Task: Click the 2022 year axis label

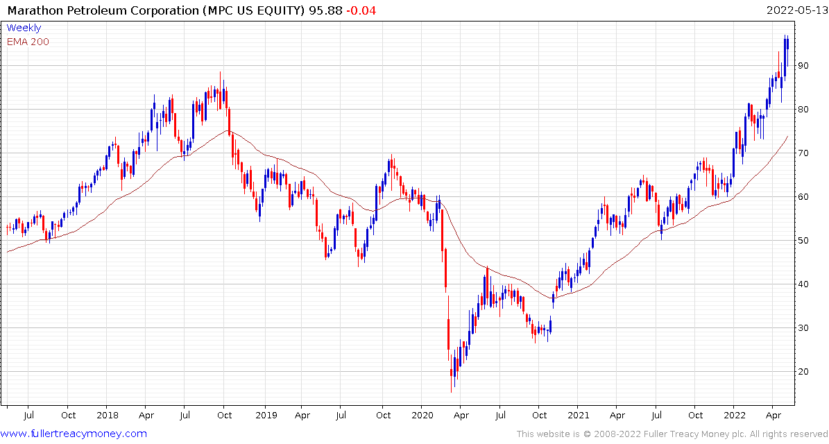Action: tap(735, 416)
